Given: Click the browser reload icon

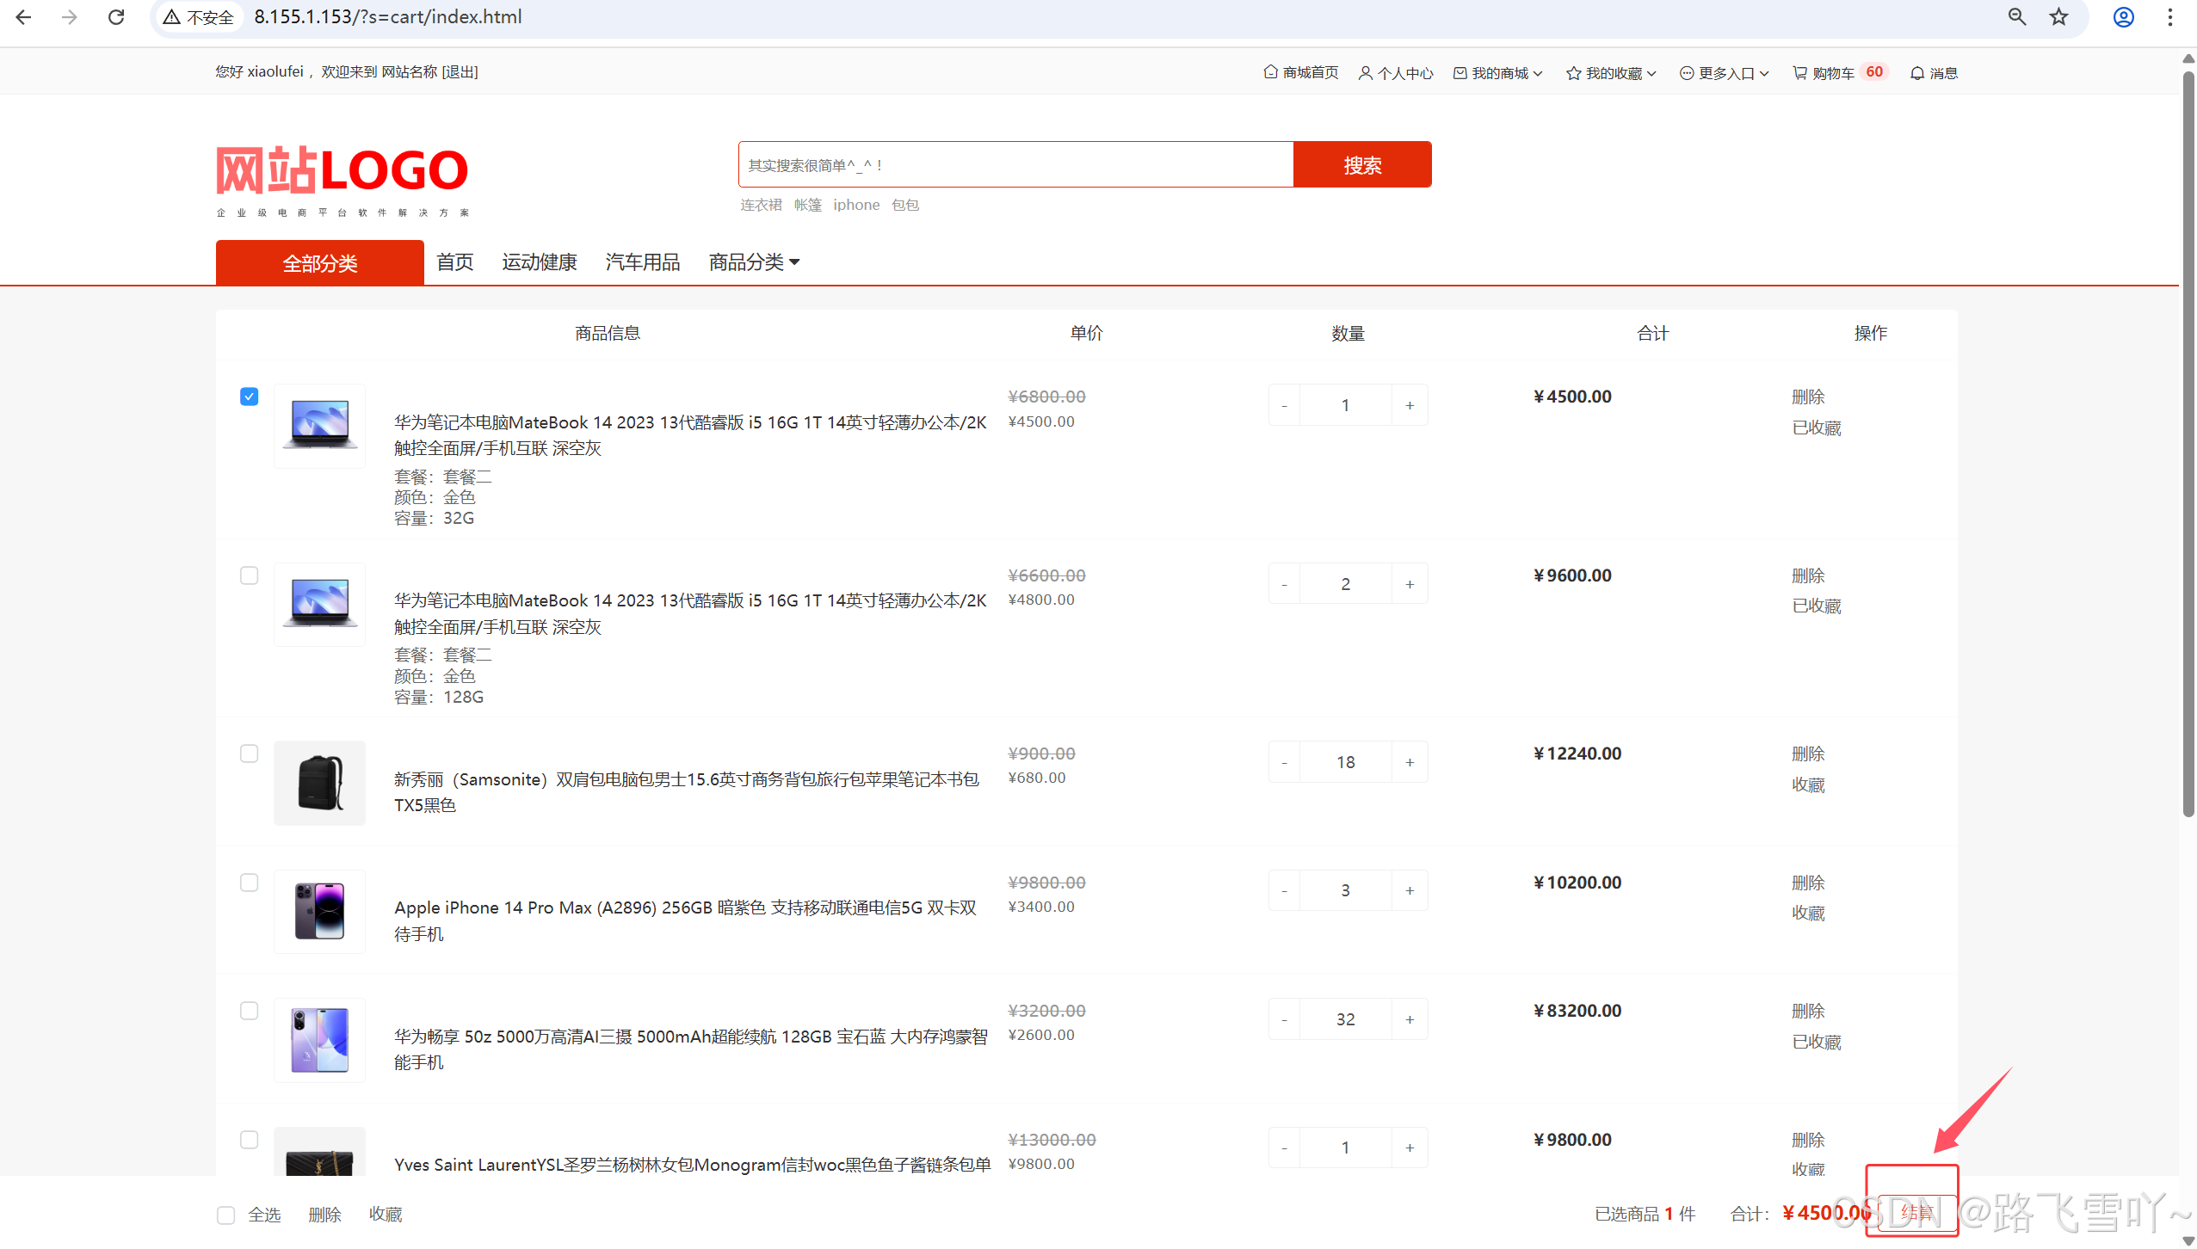Looking at the screenshot, I should (116, 17).
